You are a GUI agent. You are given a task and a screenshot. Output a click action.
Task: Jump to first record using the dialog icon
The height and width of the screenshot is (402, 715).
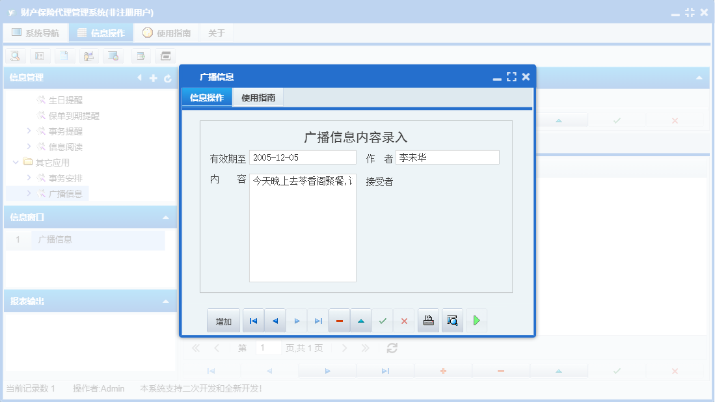click(253, 320)
